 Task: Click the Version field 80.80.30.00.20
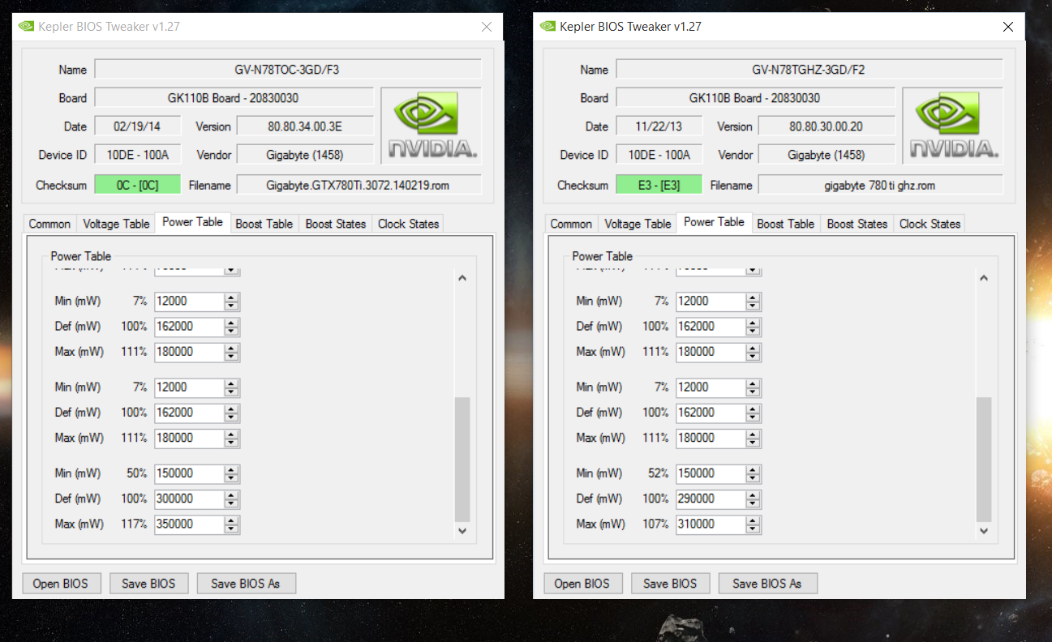[827, 126]
